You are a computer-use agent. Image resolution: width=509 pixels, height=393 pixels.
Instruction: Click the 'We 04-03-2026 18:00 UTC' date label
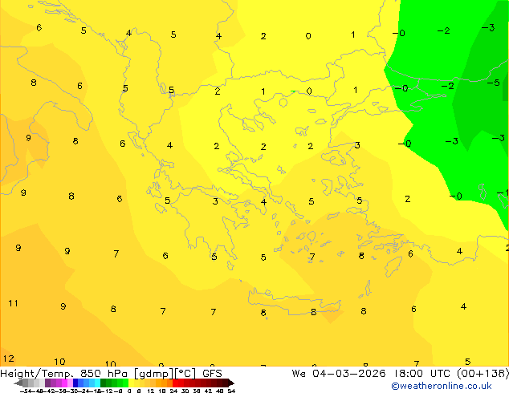click(373, 374)
